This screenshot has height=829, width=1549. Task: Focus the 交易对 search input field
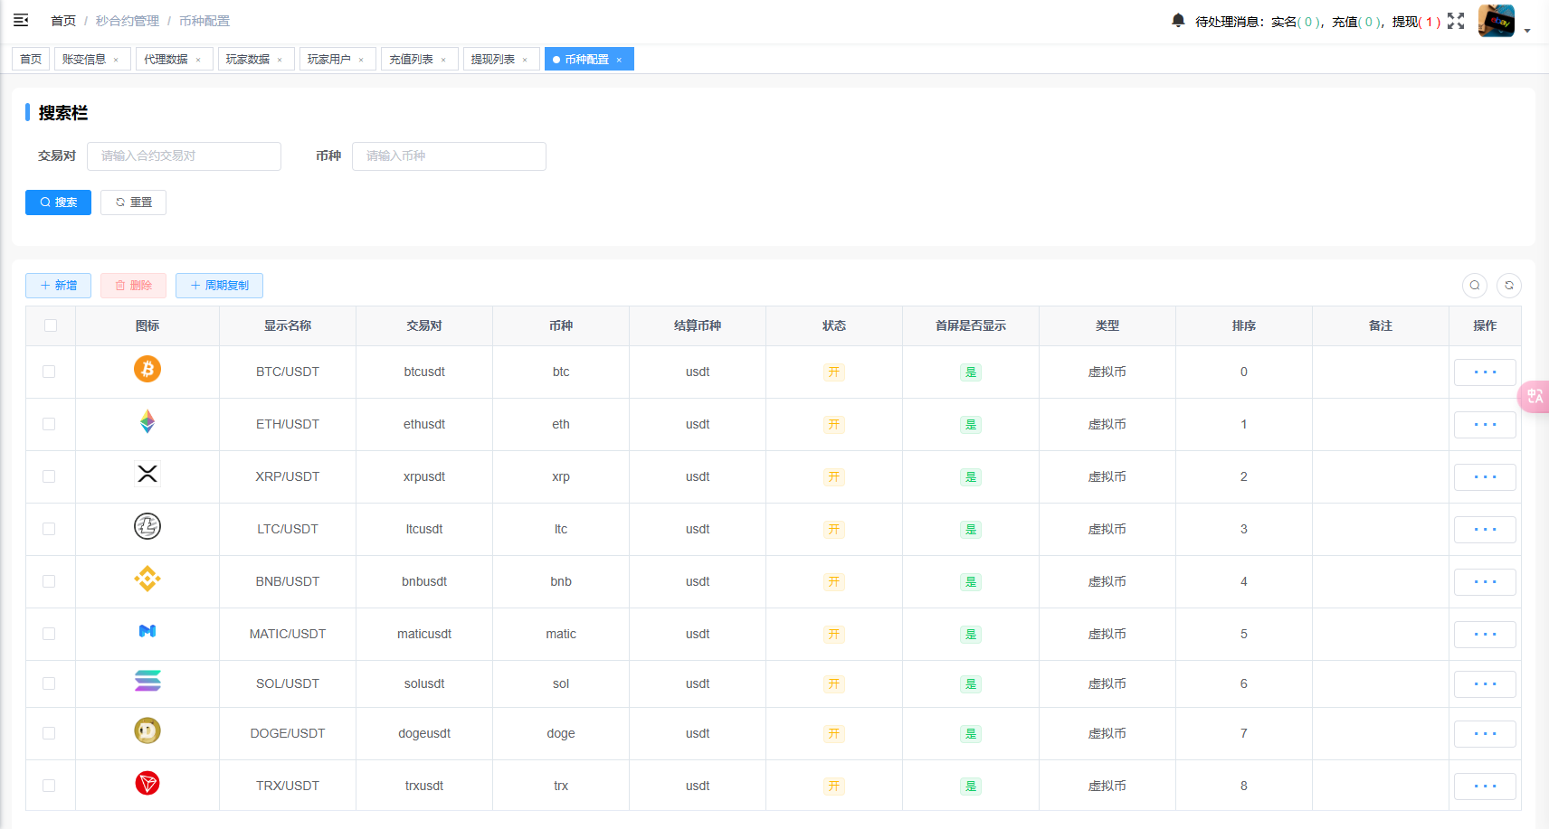click(184, 156)
